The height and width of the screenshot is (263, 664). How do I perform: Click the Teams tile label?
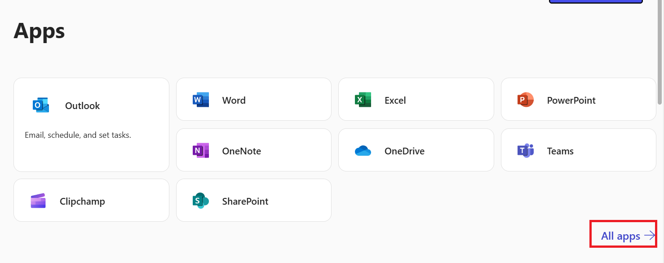pos(560,151)
